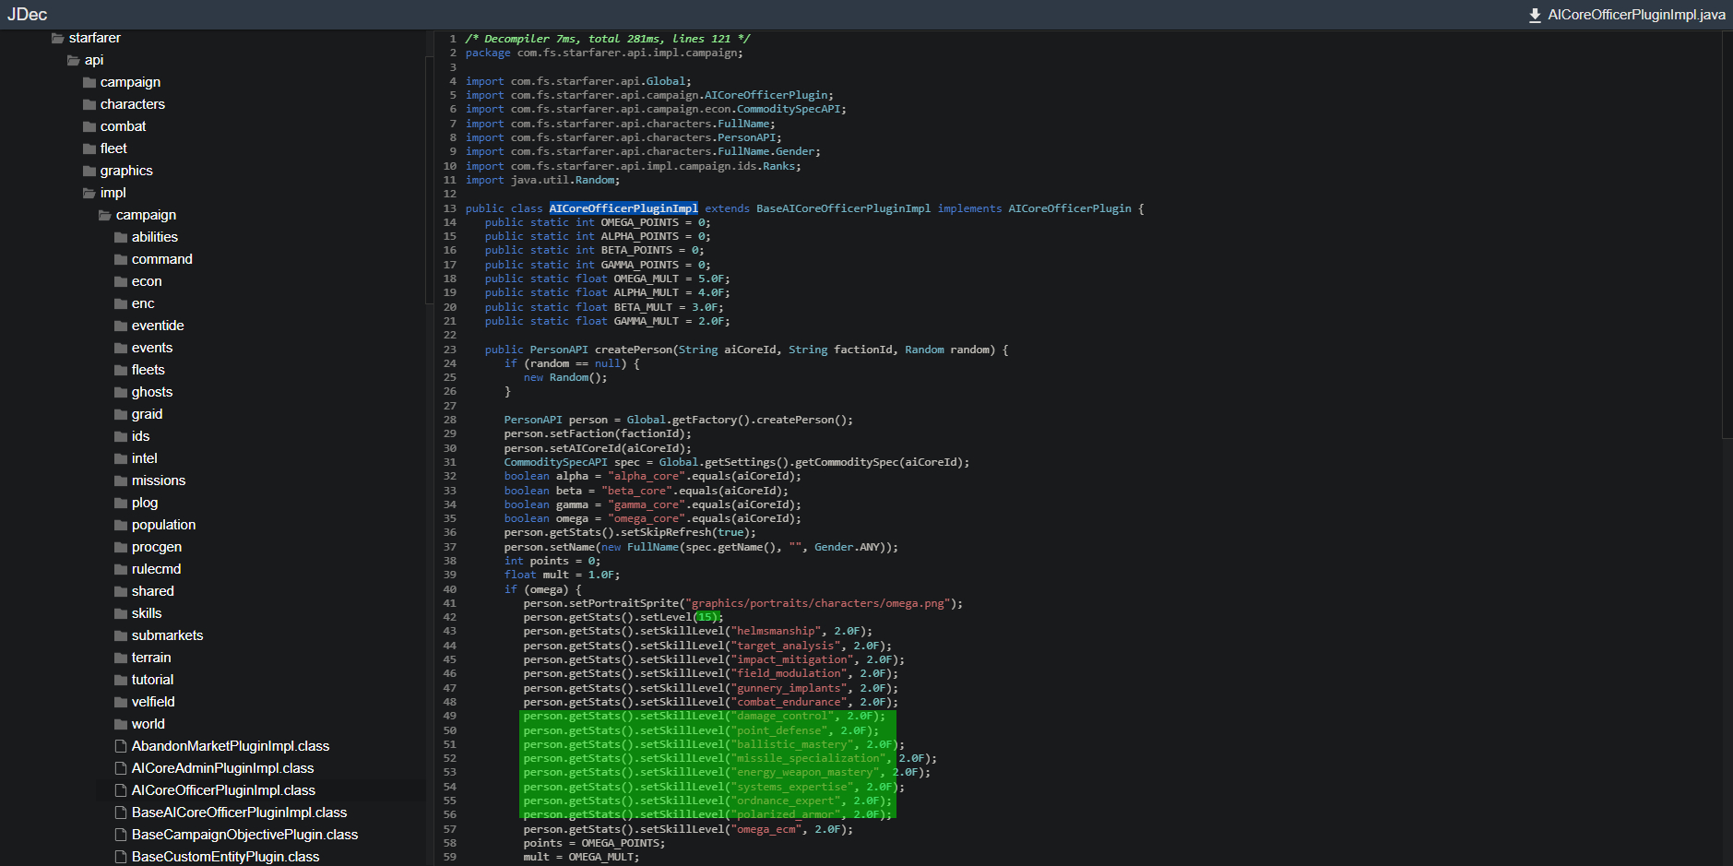This screenshot has height=866, width=1733.
Task: Open BaseCampaignObjectivePlugin.class from the sidebar
Action: [244, 834]
